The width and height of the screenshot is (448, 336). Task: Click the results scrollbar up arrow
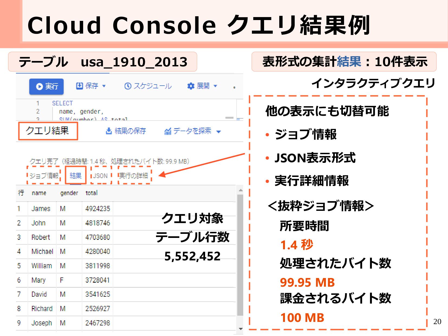point(241,190)
